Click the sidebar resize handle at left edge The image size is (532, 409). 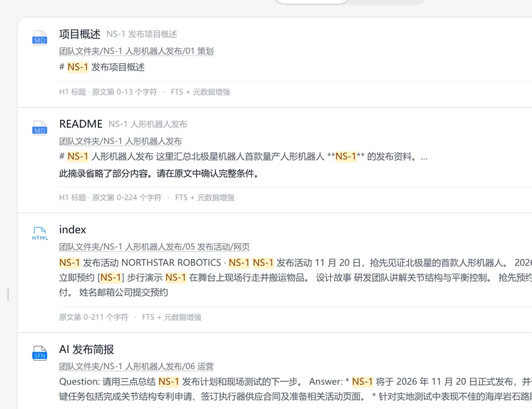(8, 294)
